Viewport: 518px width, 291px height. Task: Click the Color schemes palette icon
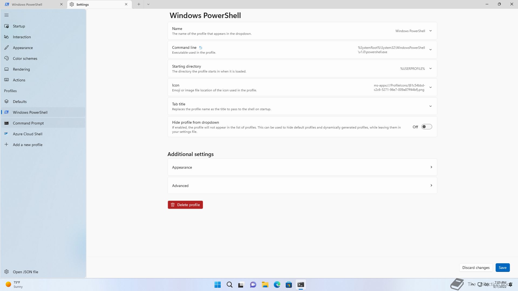(x=6, y=58)
